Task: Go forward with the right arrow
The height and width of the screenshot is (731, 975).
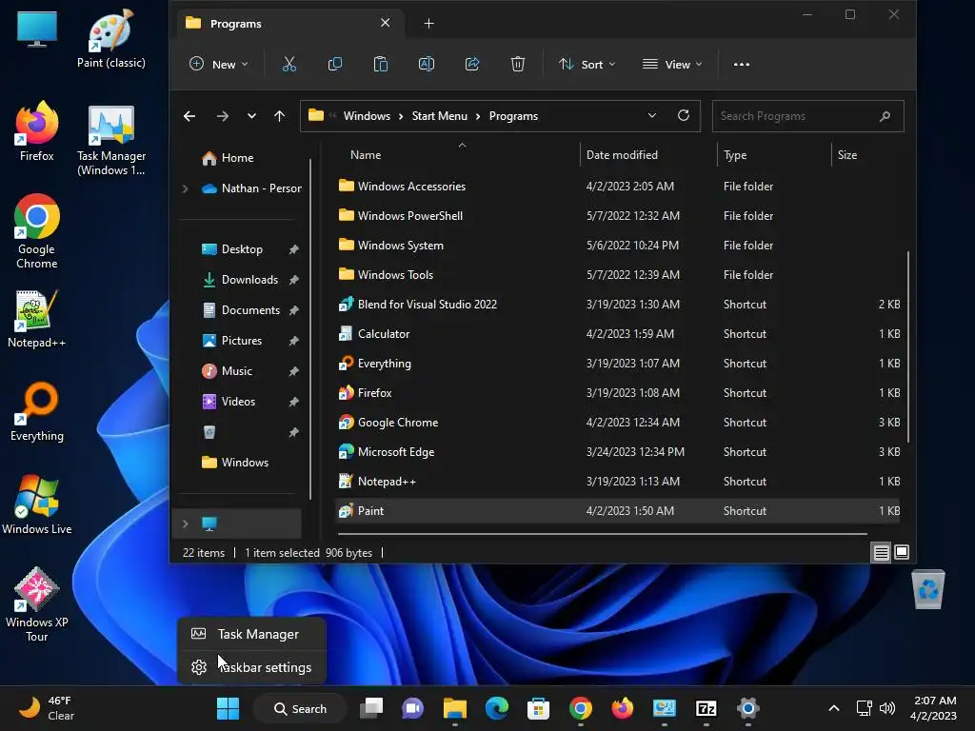Action: pyautogui.click(x=222, y=116)
